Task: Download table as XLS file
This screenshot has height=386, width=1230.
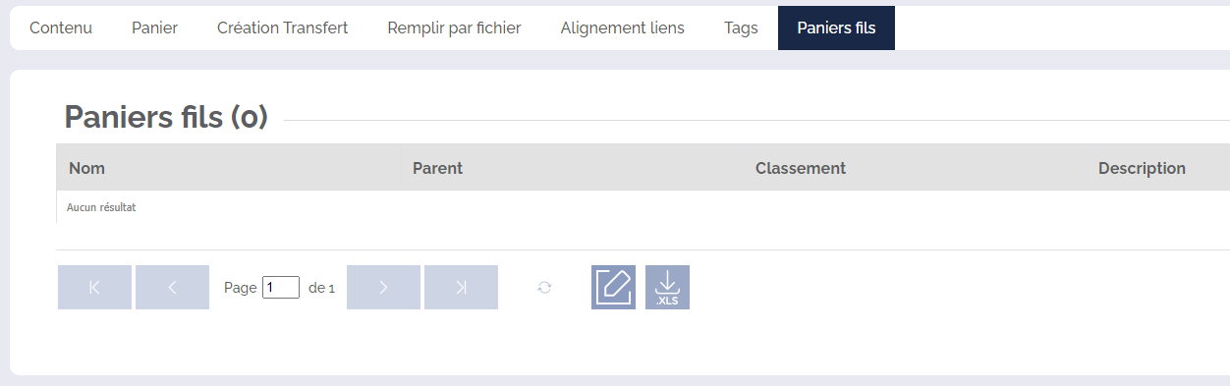Action: pos(667,287)
